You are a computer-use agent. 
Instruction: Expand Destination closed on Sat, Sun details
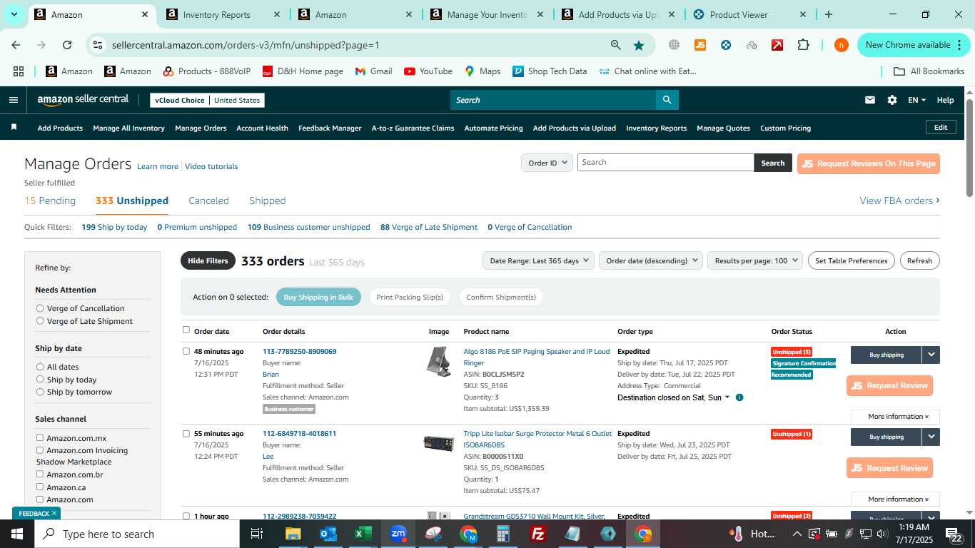pos(727,397)
